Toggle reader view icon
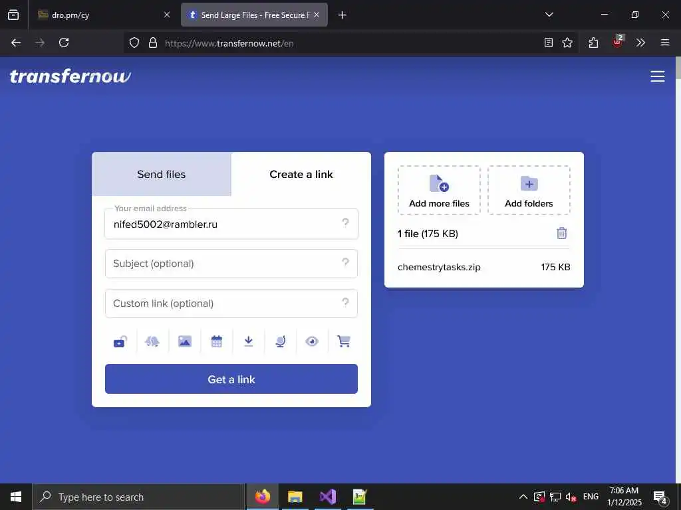The height and width of the screenshot is (510, 681). 549,42
